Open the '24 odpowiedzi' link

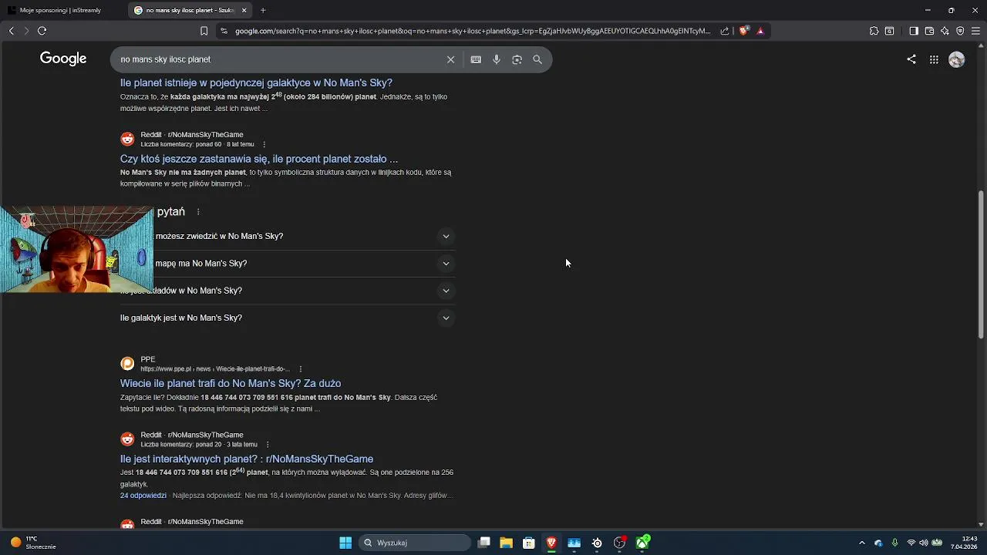tap(143, 496)
